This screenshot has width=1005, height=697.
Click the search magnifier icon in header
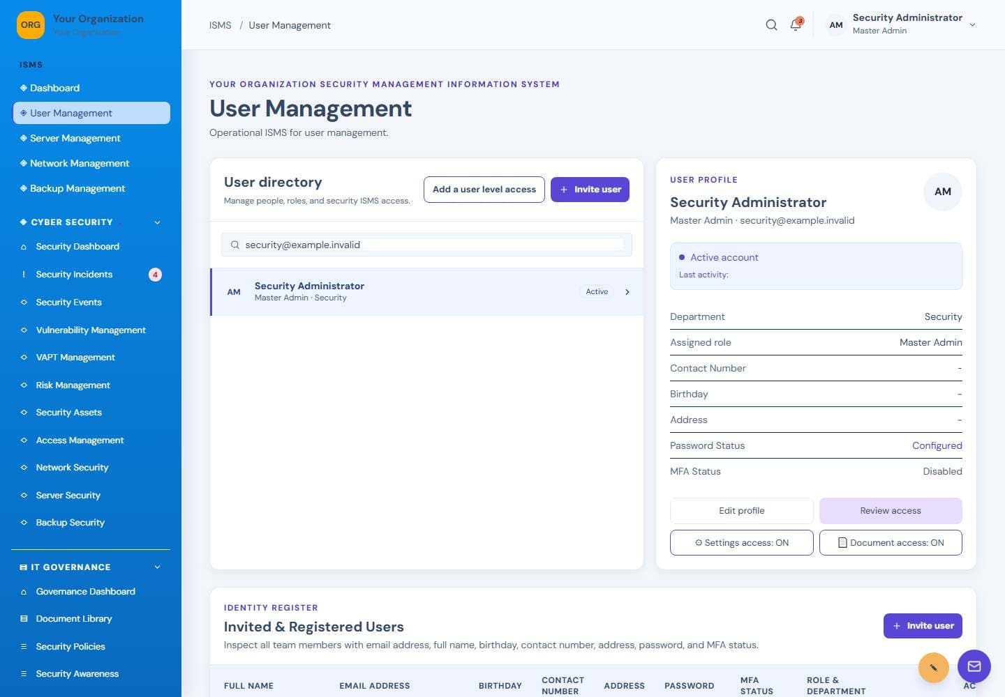tap(771, 25)
